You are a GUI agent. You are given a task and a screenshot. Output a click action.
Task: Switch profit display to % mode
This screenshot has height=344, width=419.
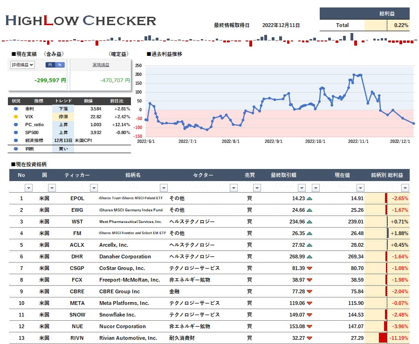tap(59, 65)
